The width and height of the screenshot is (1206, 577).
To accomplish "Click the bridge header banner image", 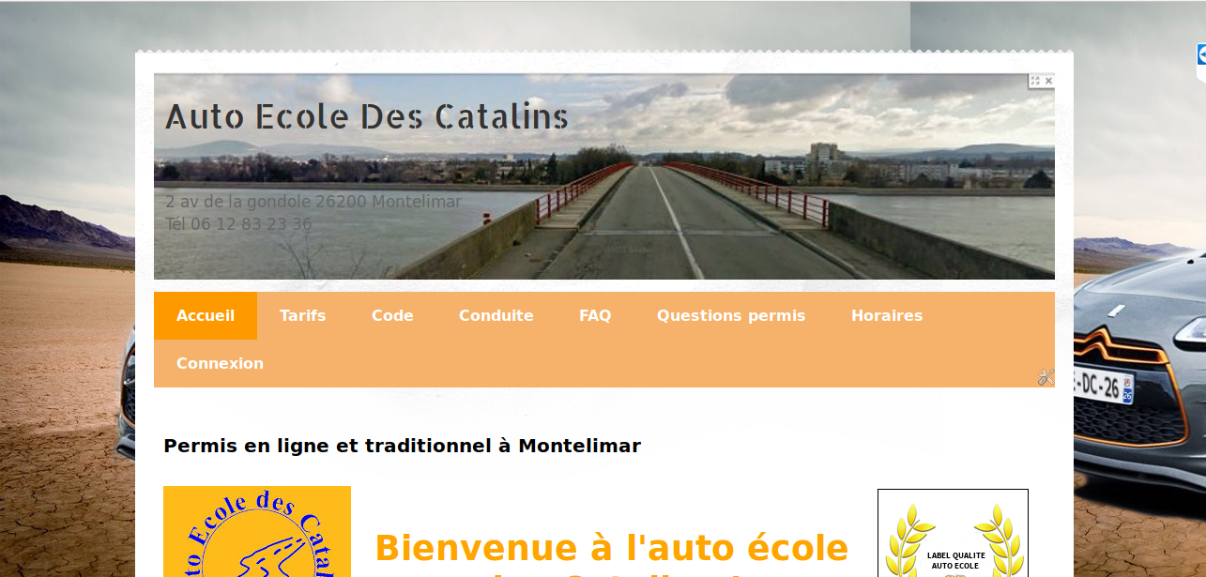I will click(604, 176).
